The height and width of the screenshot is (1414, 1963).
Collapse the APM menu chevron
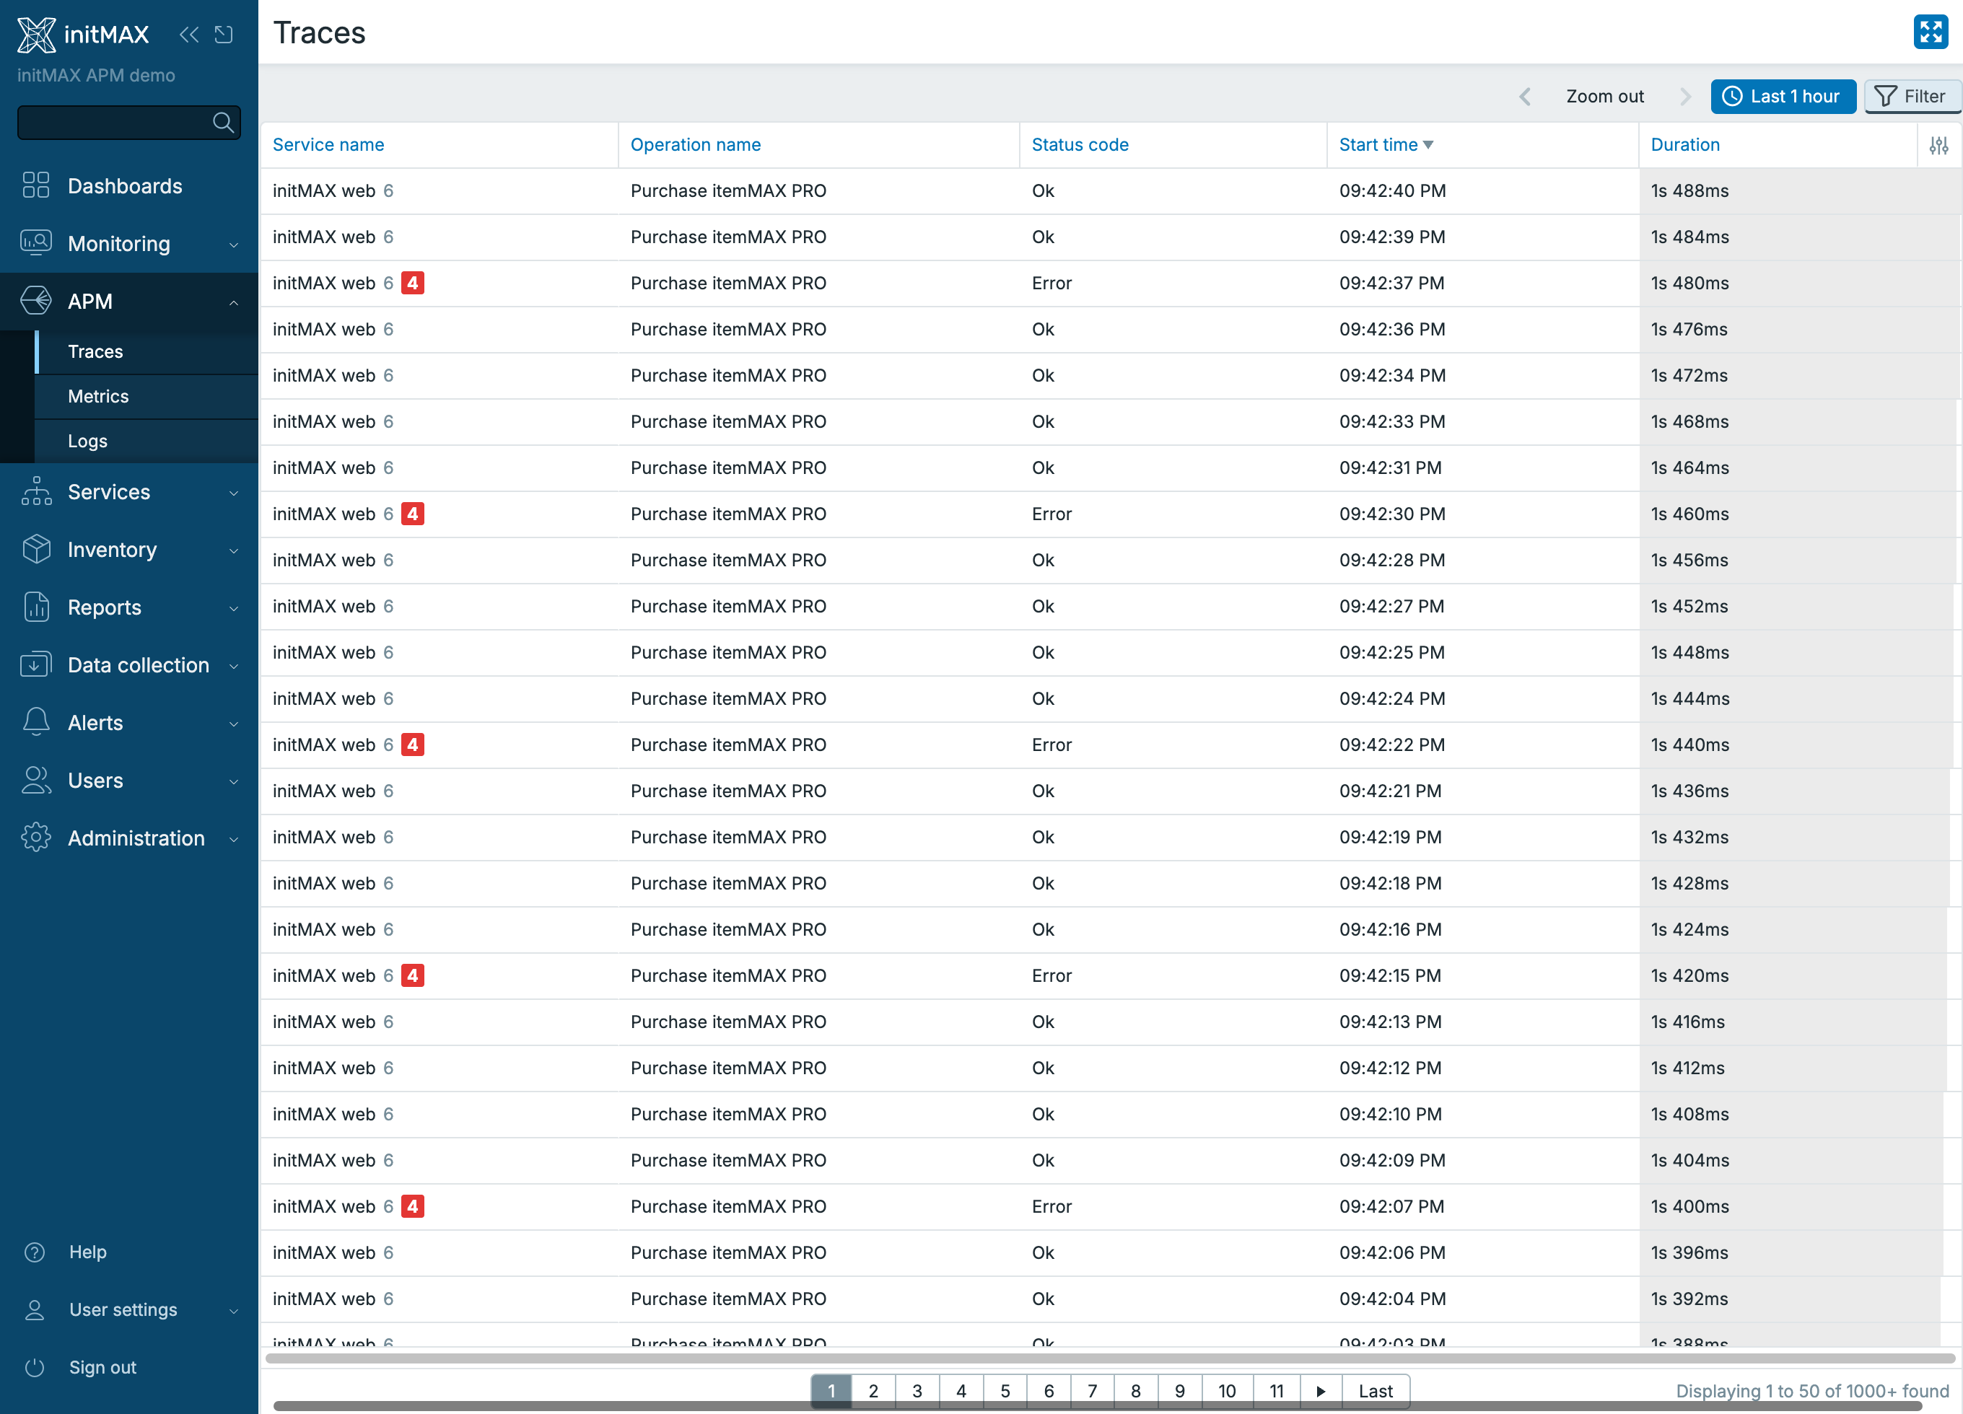[x=234, y=302]
